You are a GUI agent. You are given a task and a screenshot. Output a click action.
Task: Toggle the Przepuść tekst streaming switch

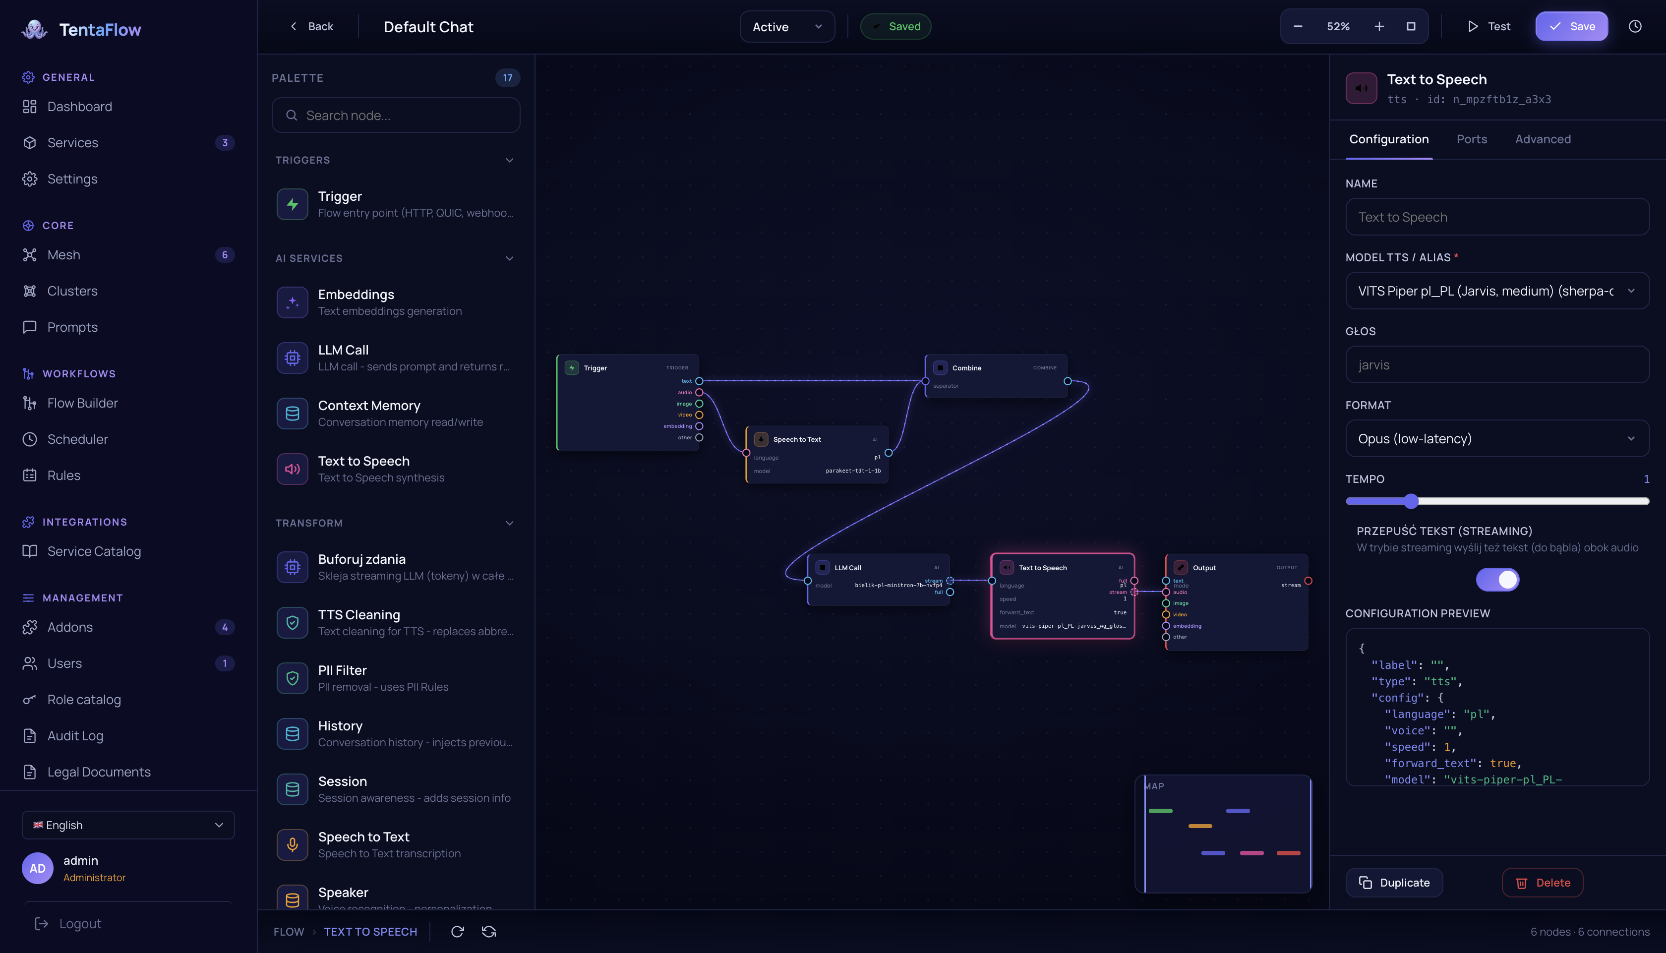1497,579
